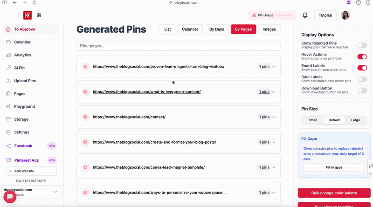Open the chat support bubble

point(10,197)
